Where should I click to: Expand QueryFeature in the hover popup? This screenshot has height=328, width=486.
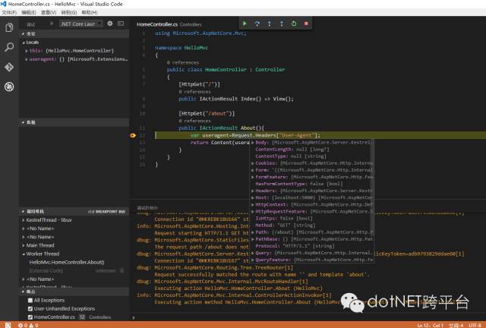[x=253, y=260]
